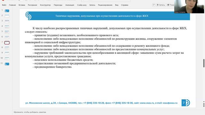
Task: Select slide 6 thumbnail
Action: (7, 37)
